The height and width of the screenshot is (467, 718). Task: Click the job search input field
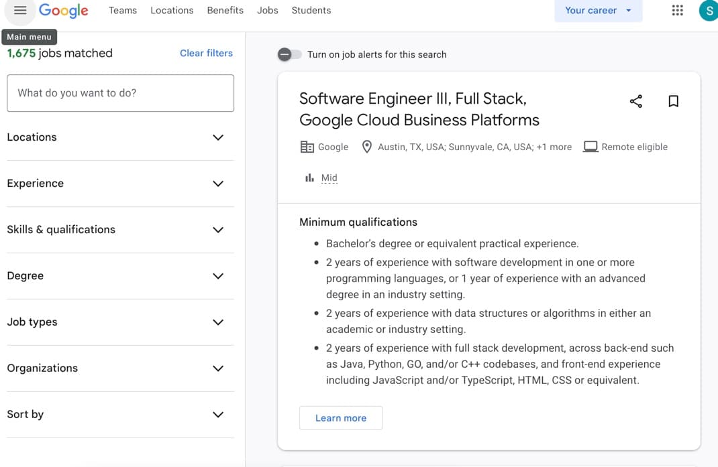click(x=120, y=93)
